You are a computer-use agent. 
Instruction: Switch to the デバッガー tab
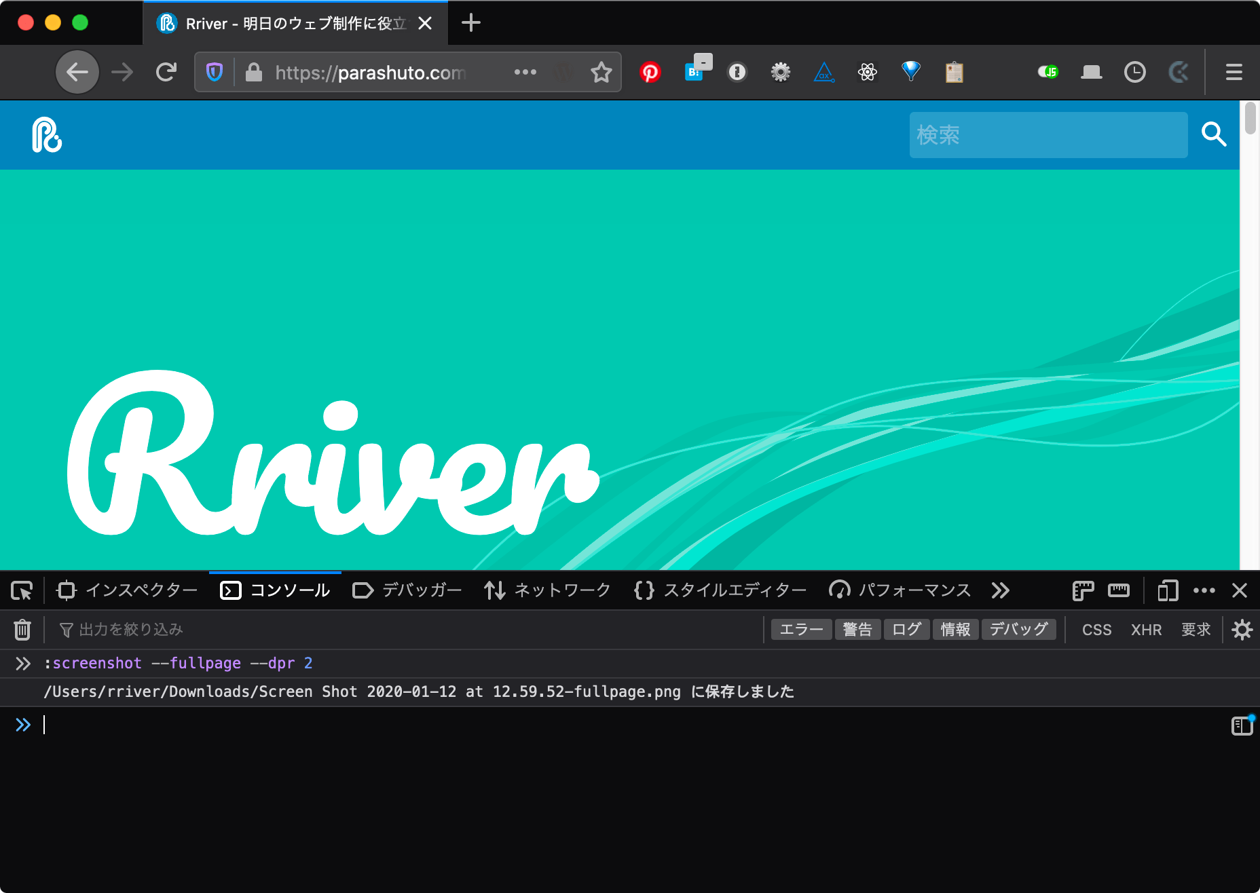pyautogui.click(x=407, y=590)
